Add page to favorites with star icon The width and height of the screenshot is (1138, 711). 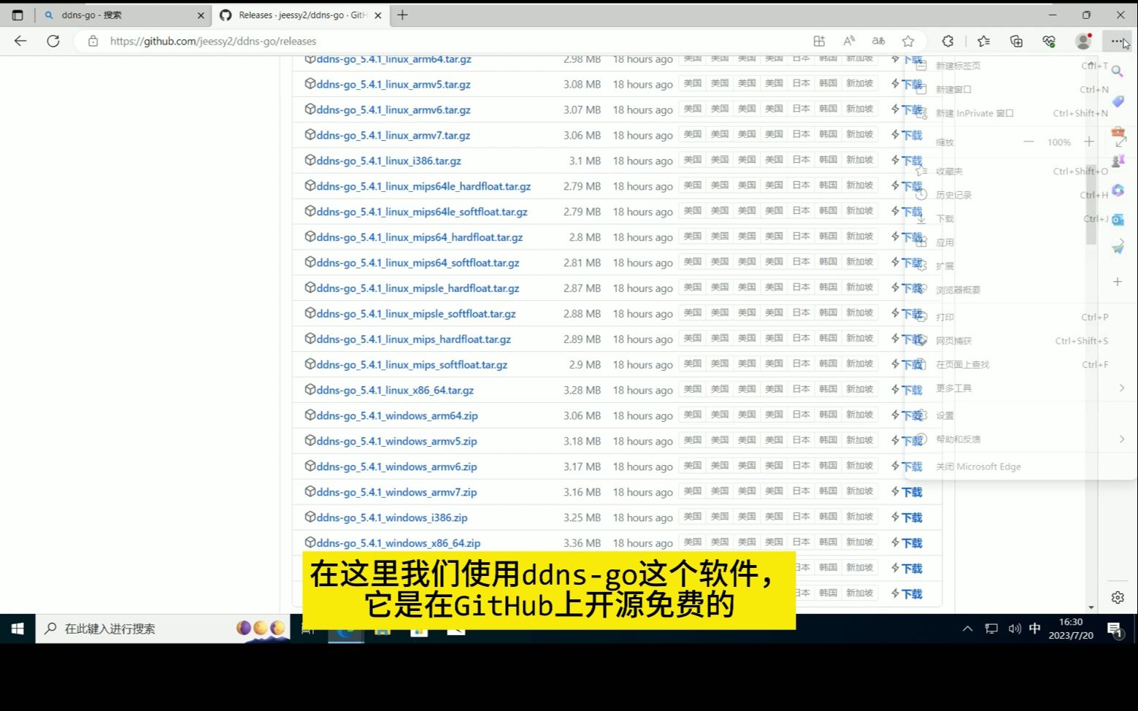click(908, 41)
